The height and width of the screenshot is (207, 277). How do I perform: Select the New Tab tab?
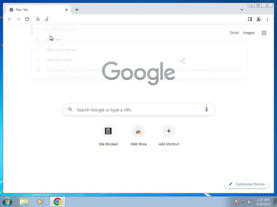point(38,10)
